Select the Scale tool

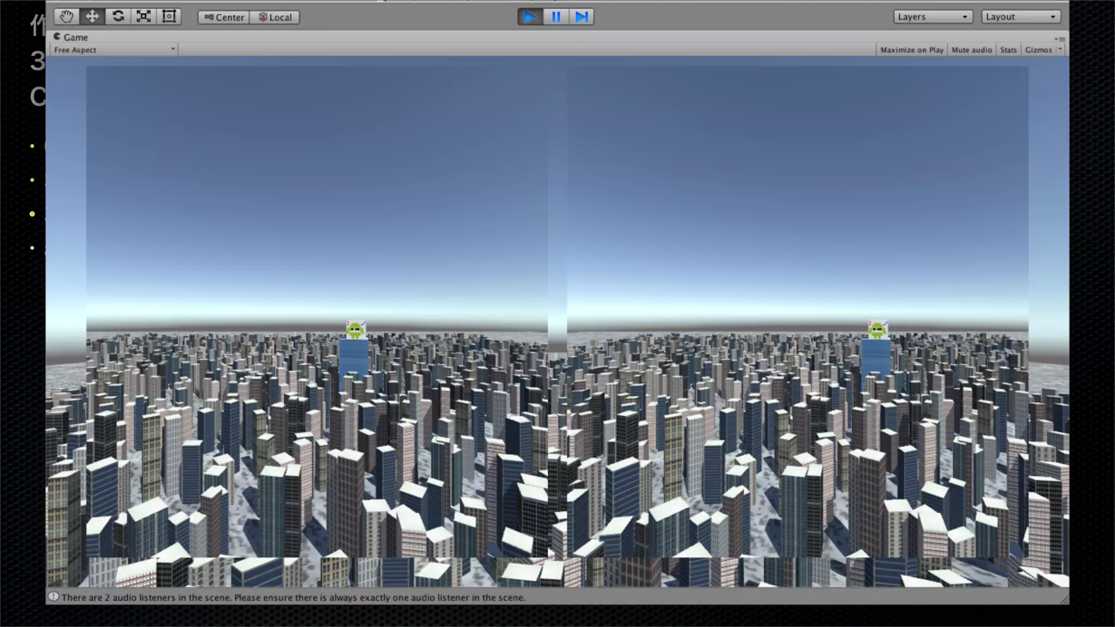pos(143,17)
